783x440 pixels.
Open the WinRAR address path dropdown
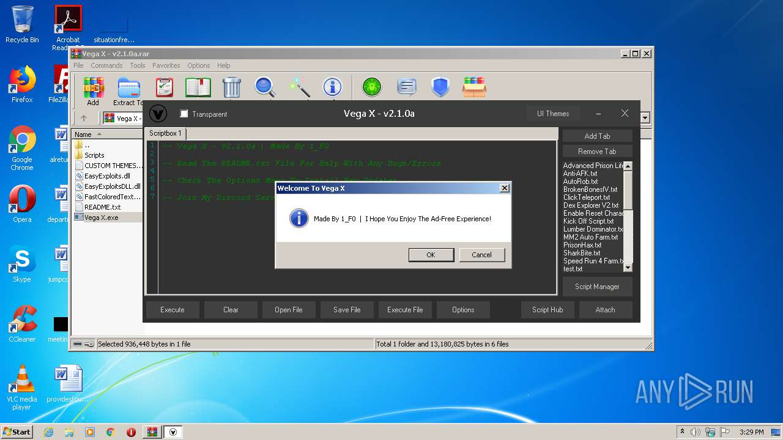click(x=645, y=118)
